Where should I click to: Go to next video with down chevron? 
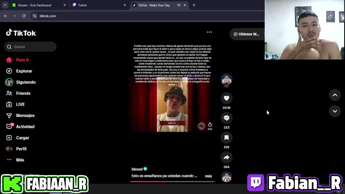coord(335,111)
